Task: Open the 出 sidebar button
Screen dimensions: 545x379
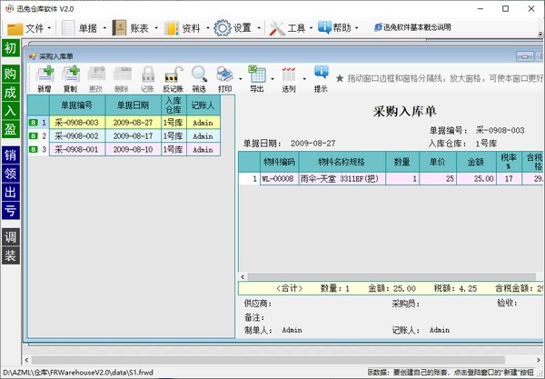Action: (x=10, y=192)
